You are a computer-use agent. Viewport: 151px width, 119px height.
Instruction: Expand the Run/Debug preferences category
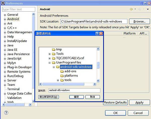[5, 76]
